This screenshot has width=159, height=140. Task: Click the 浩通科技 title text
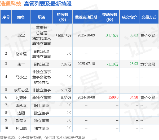pyautogui.click(x=11, y=4)
